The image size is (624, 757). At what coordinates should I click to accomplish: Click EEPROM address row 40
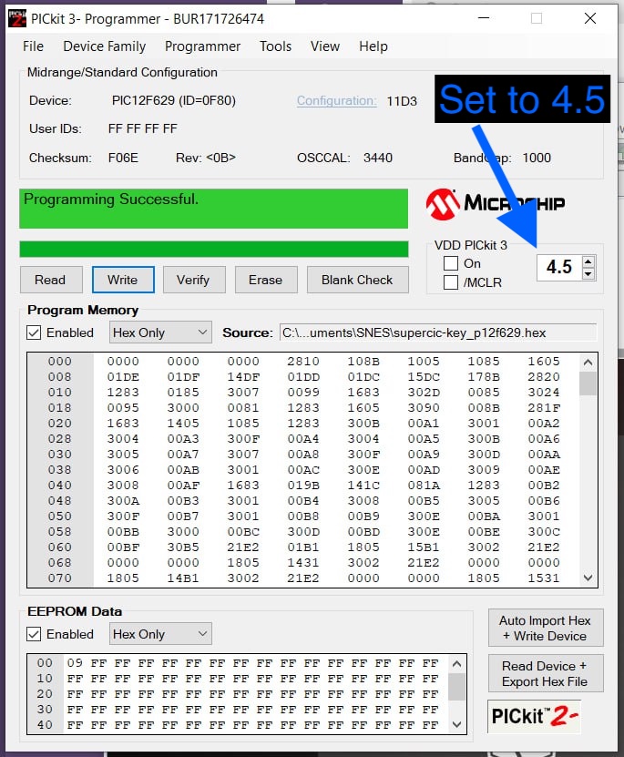tap(45, 724)
